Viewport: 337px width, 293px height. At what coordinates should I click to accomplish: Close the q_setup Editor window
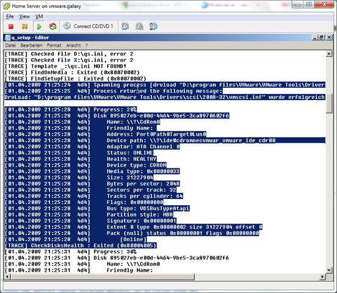(x=329, y=38)
